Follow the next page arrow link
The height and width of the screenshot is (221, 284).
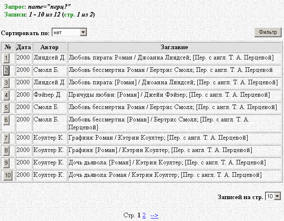154,215
